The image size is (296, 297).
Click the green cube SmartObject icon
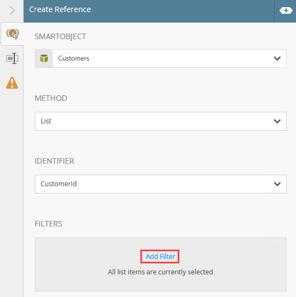click(x=44, y=58)
